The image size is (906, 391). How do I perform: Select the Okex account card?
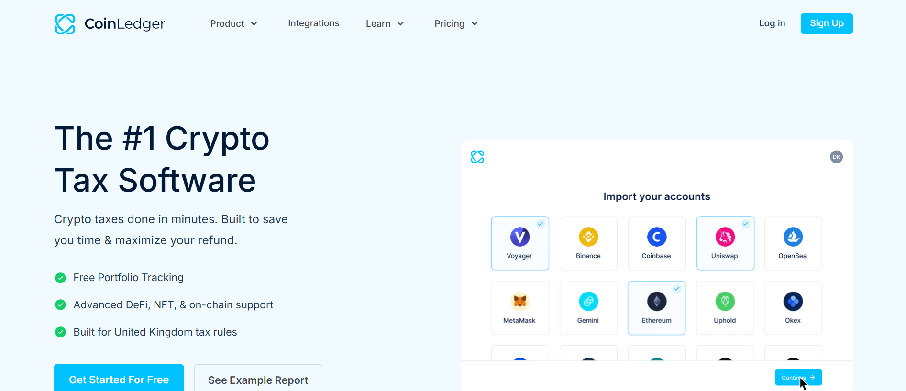coord(793,308)
